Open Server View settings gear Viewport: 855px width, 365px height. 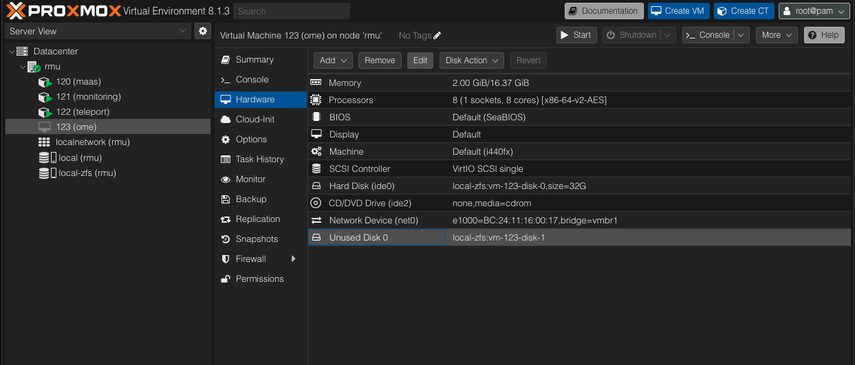coord(202,31)
